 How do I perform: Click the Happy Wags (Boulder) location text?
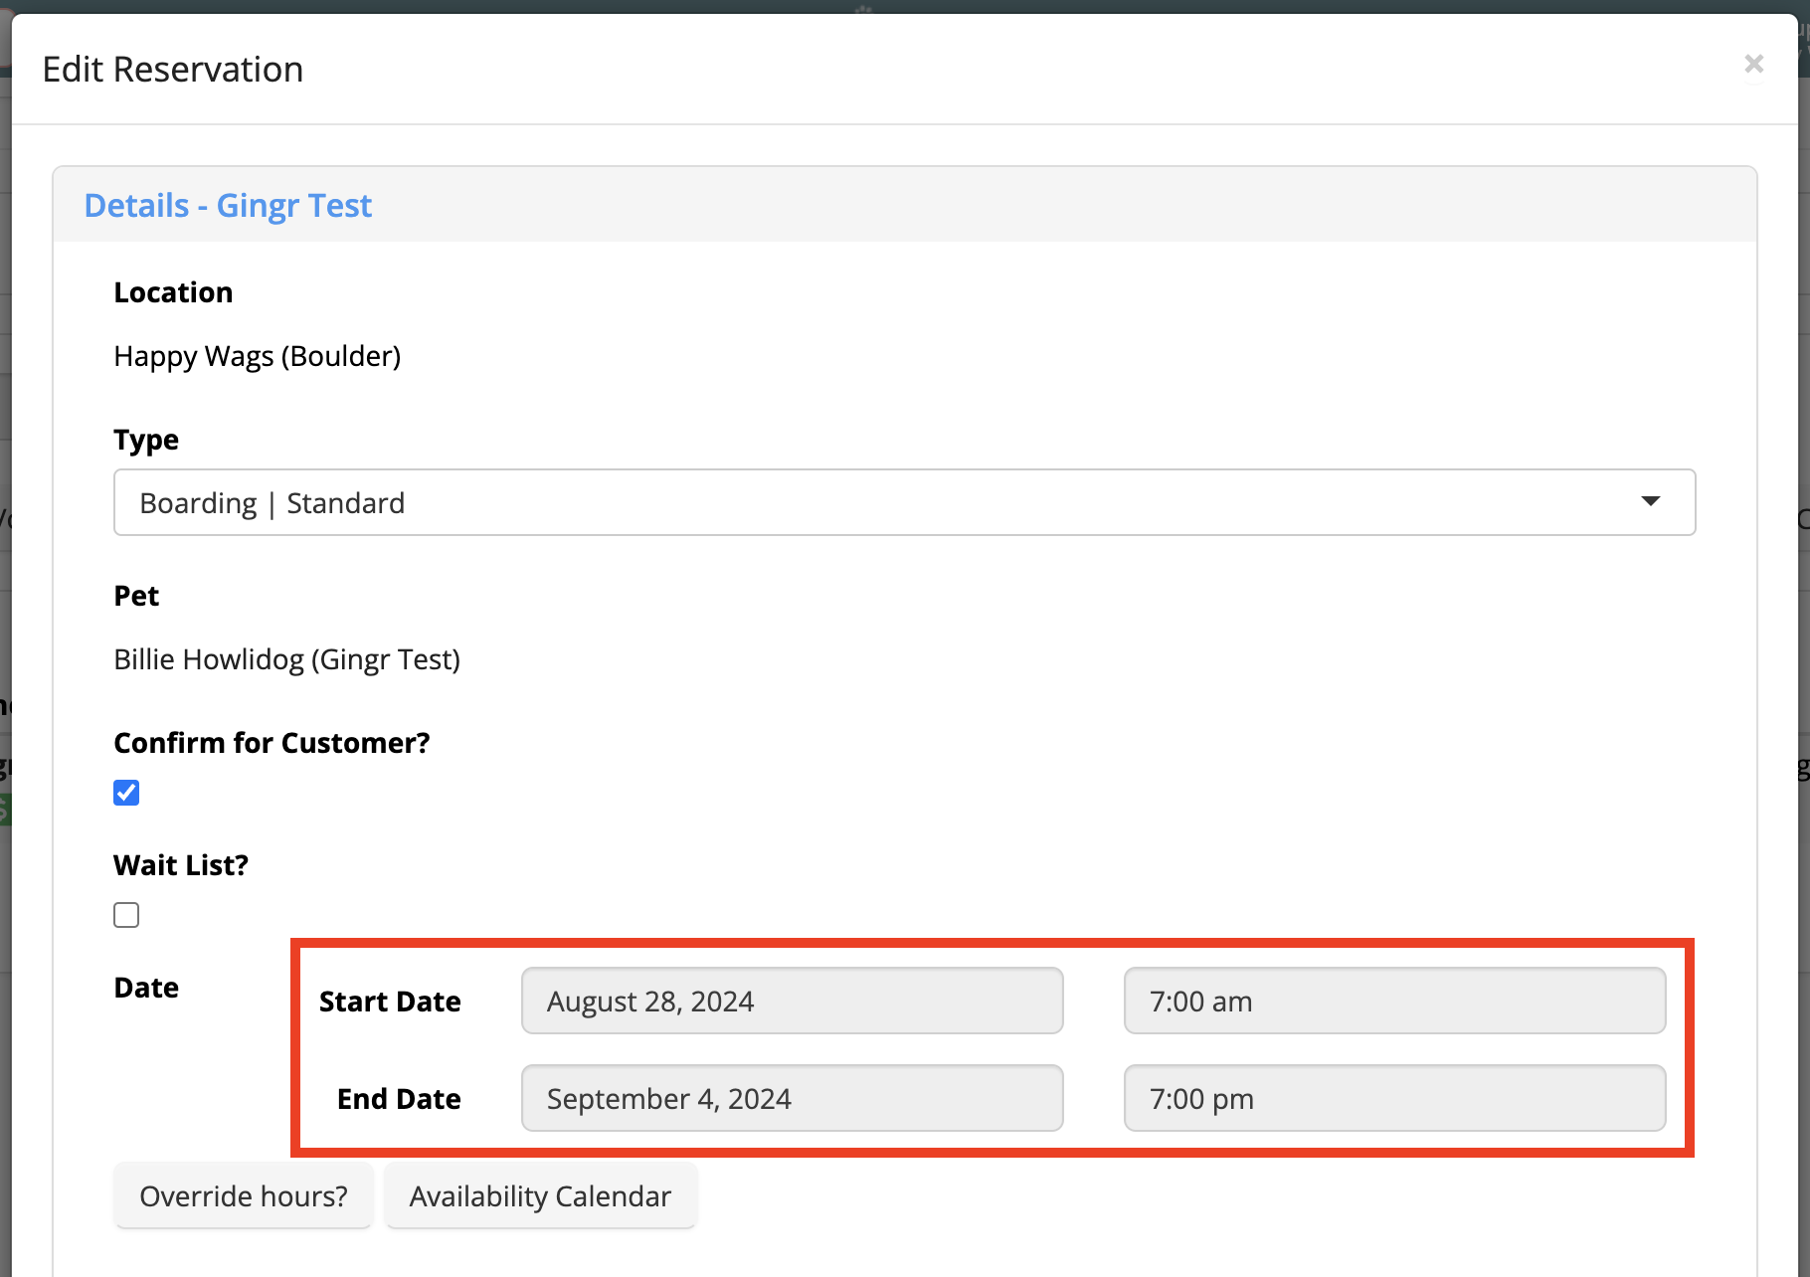click(x=258, y=356)
